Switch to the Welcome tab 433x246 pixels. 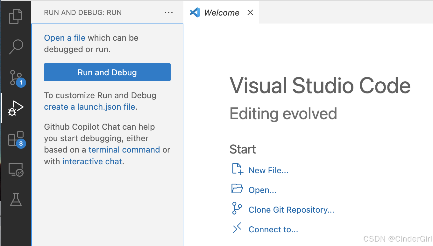pos(221,12)
